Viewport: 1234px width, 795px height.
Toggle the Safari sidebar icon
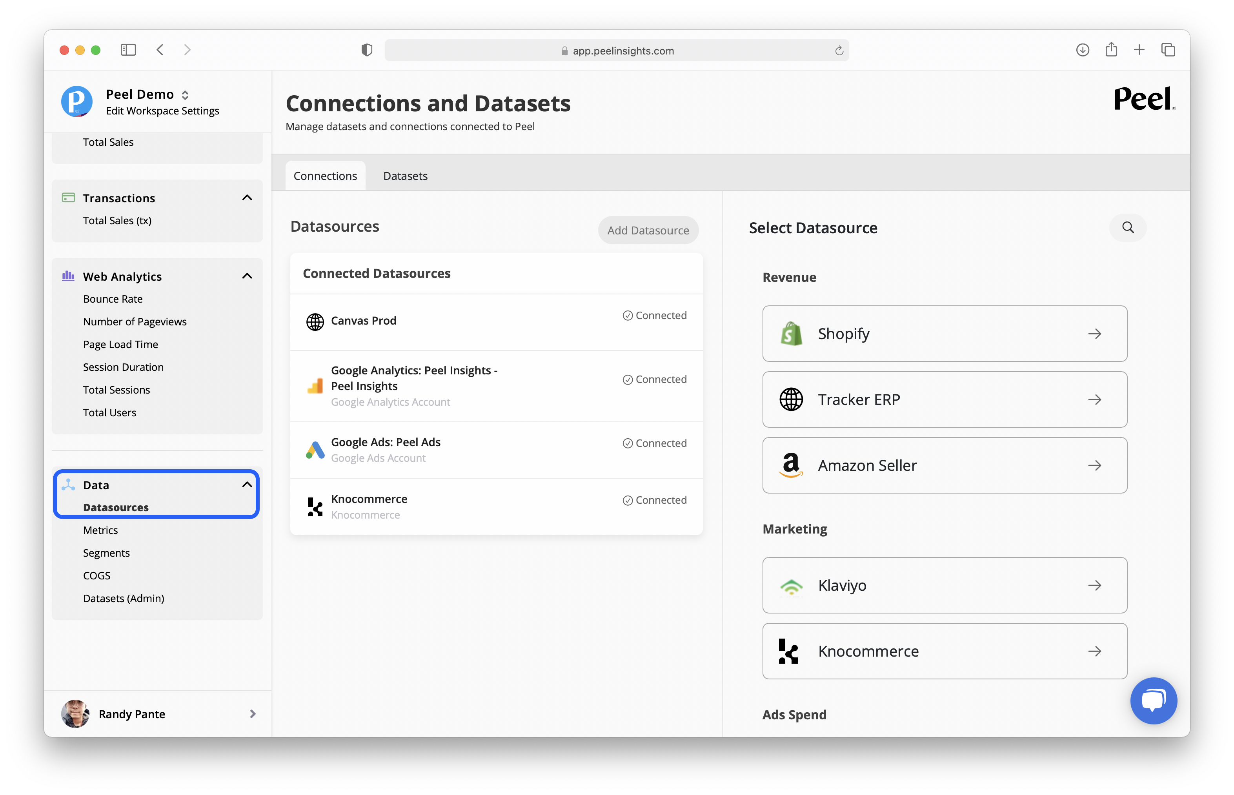(127, 50)
